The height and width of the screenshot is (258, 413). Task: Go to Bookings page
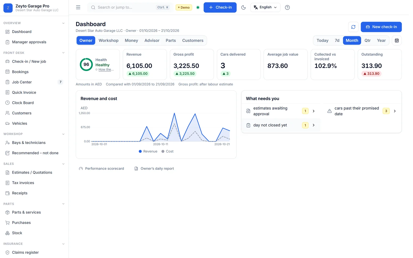click(x=34, y=72)
